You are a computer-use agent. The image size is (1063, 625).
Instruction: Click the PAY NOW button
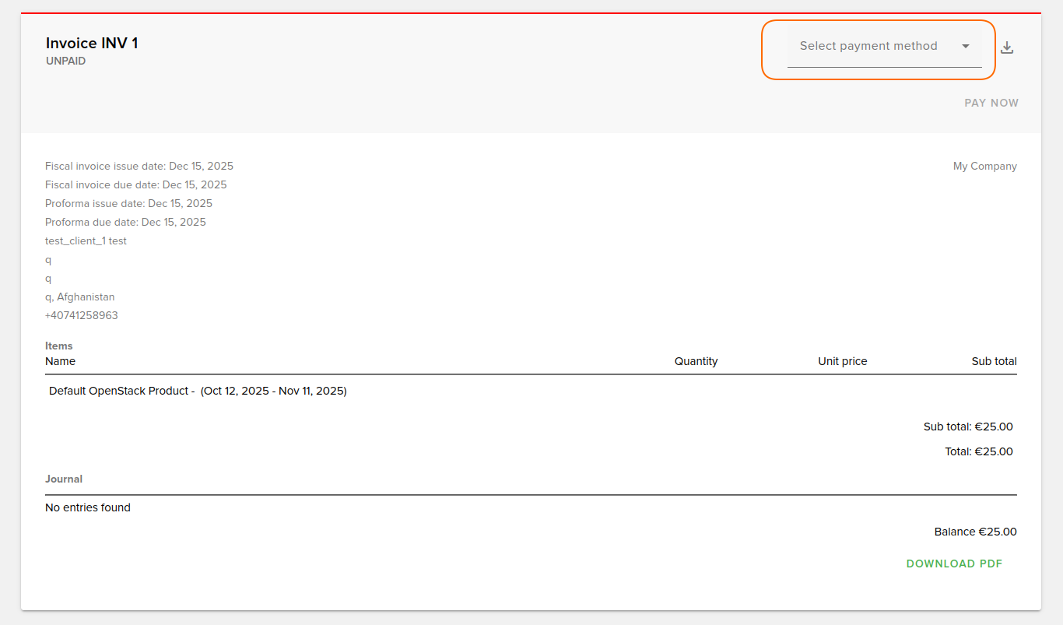pos(991,103)
